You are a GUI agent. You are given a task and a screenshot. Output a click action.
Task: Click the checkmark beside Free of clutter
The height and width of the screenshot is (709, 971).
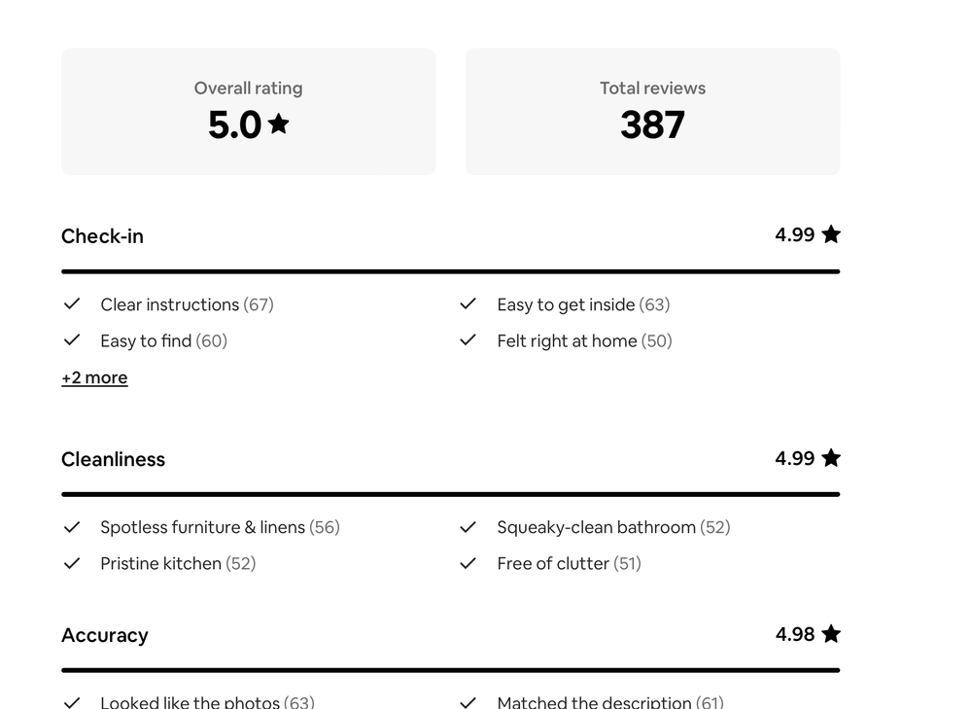[468, 563]
